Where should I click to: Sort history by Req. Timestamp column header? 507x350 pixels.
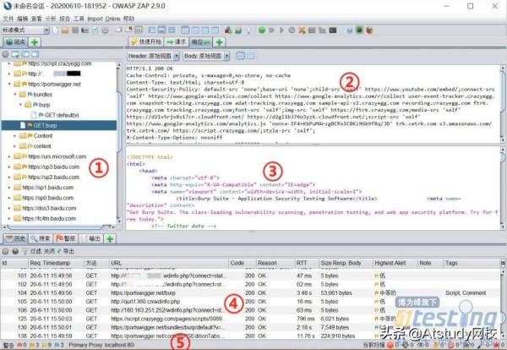(56, 263)
